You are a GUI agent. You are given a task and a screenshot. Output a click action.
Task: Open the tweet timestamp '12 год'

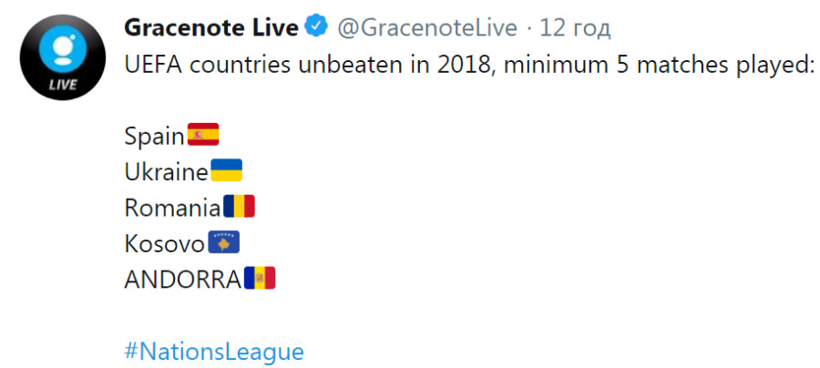[575, 27]
